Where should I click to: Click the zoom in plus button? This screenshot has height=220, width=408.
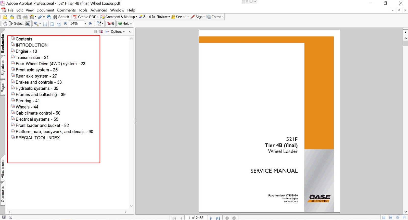click(90, 23)
